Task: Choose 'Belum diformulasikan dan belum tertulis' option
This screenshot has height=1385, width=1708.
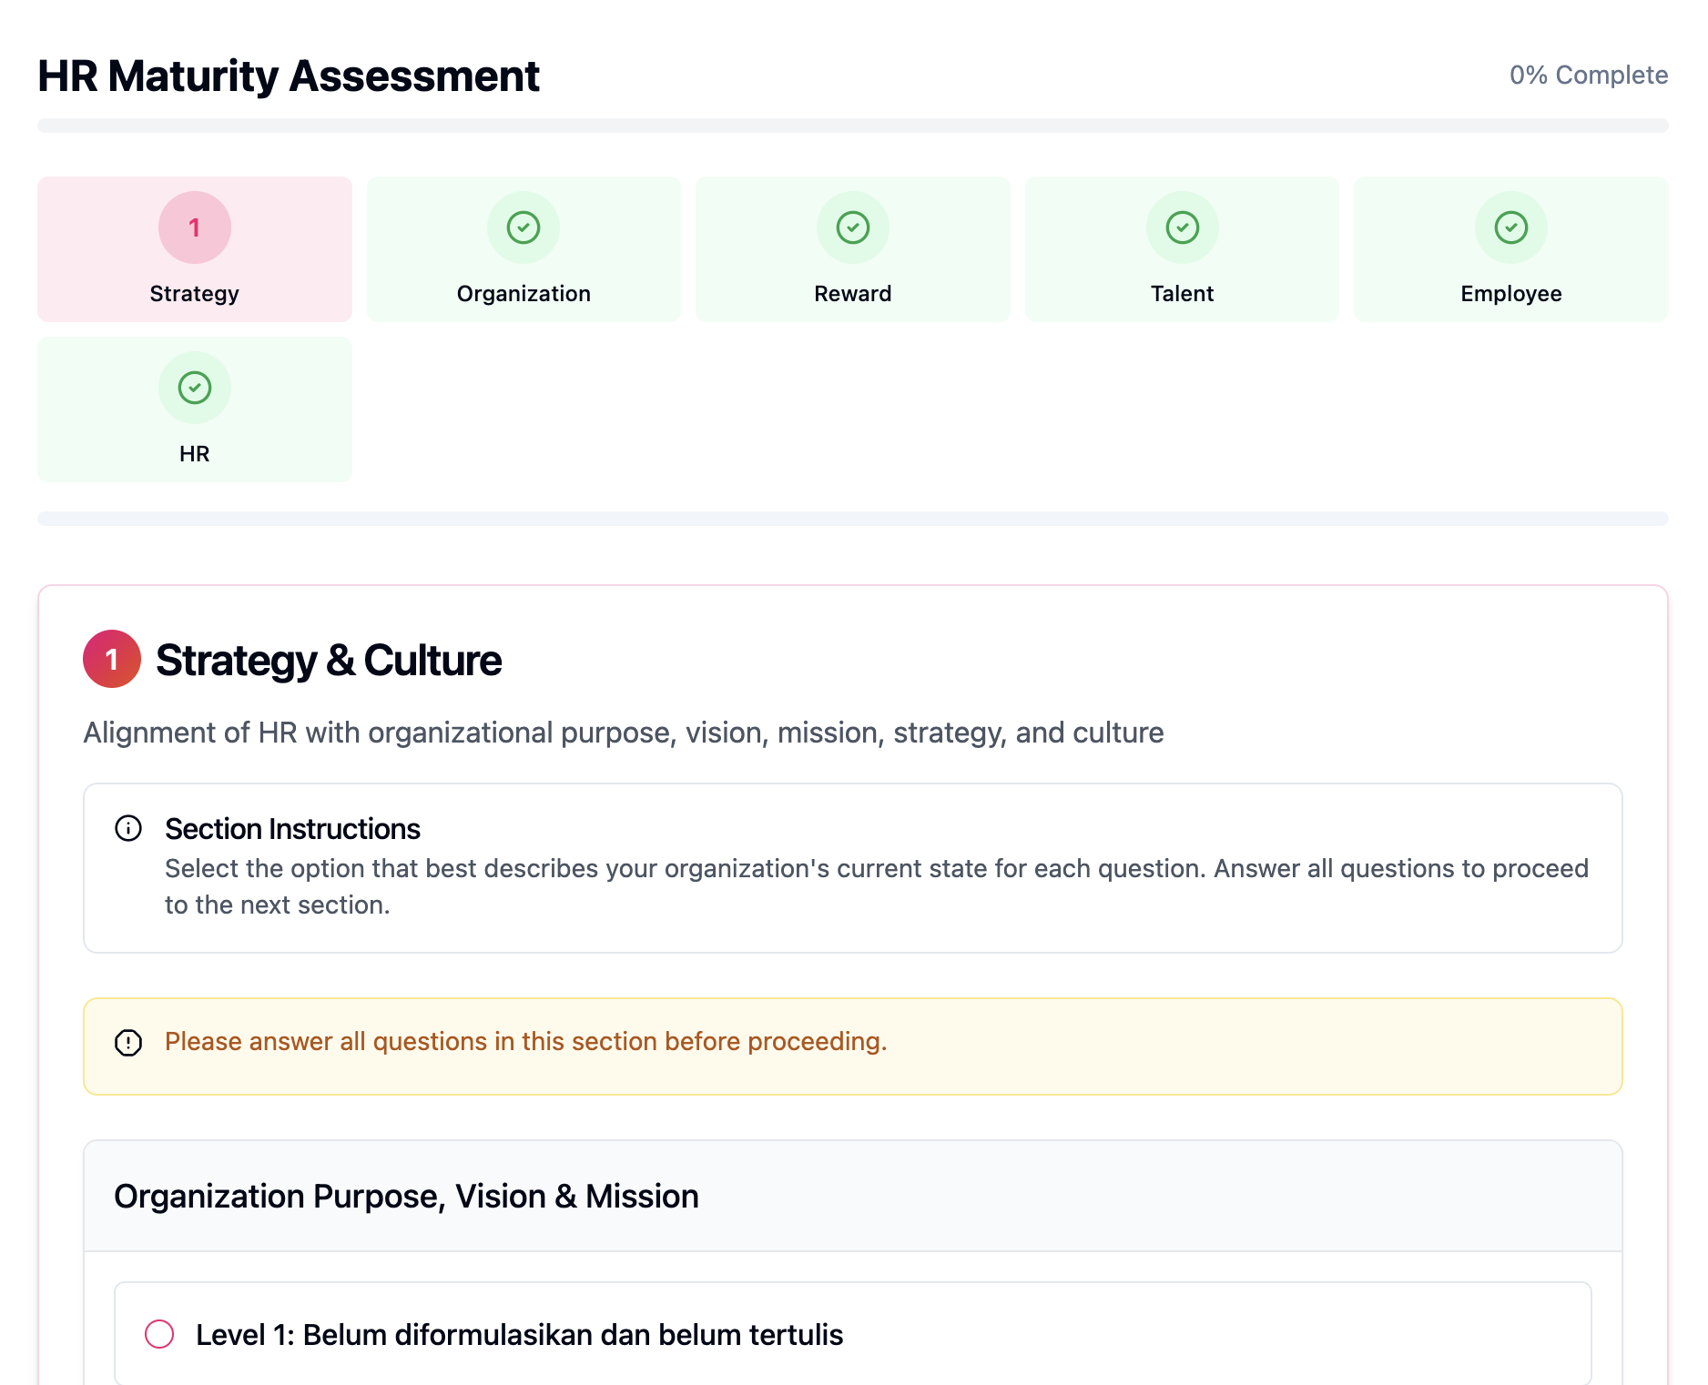Action: (x=519, y=1334)
